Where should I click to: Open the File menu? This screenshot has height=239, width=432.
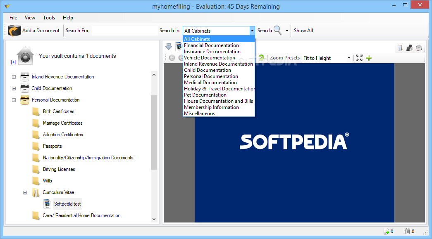pos(13,18)
